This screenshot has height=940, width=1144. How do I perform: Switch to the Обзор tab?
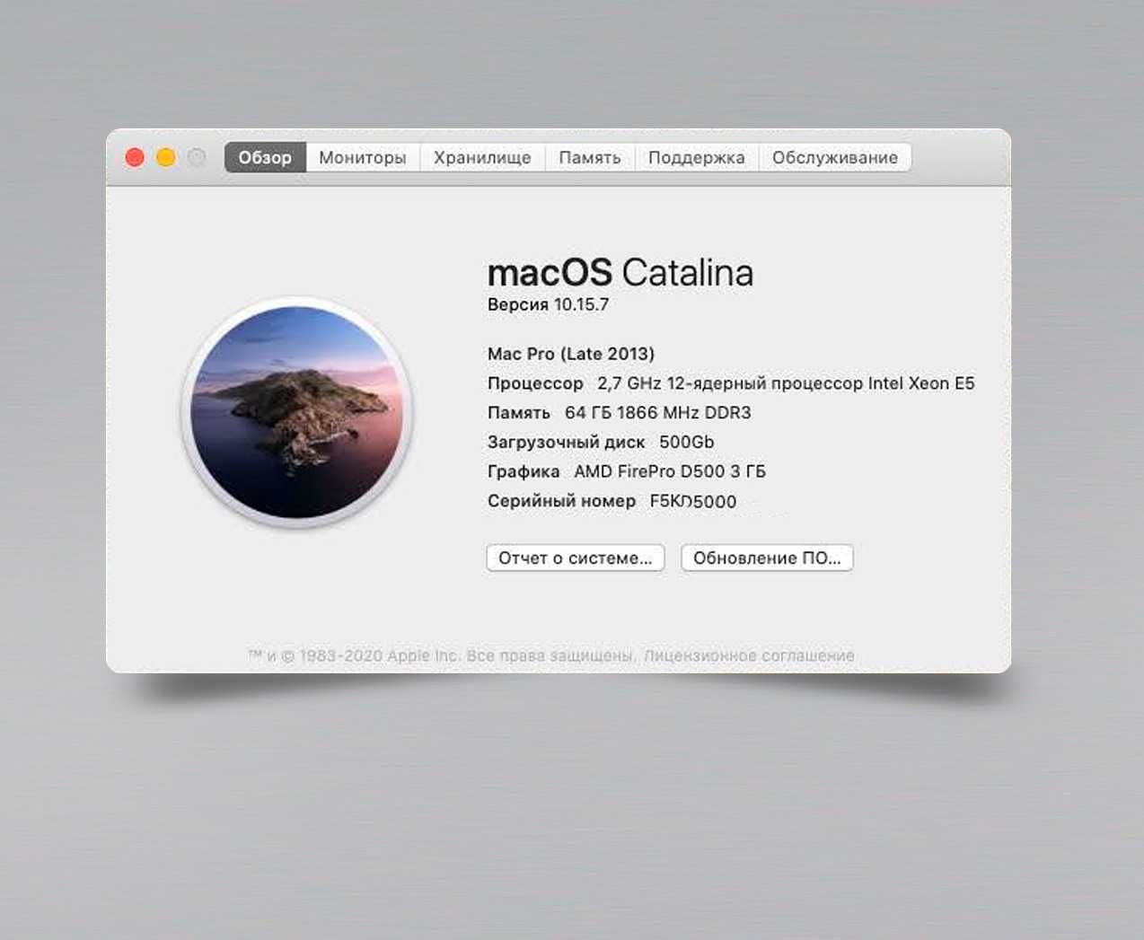pos(265,157)
